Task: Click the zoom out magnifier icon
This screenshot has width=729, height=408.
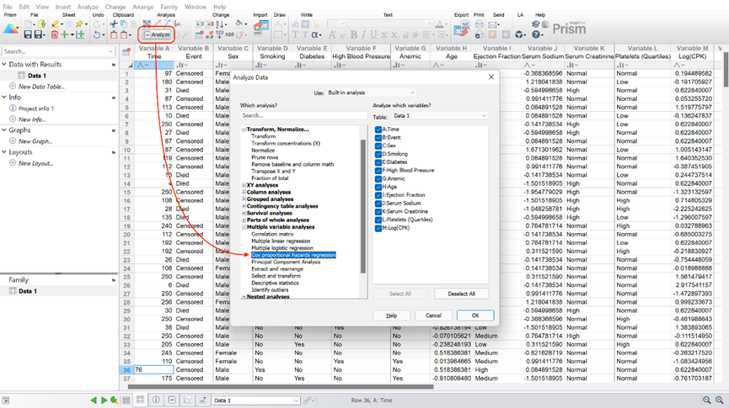Action: coord(707,400)
